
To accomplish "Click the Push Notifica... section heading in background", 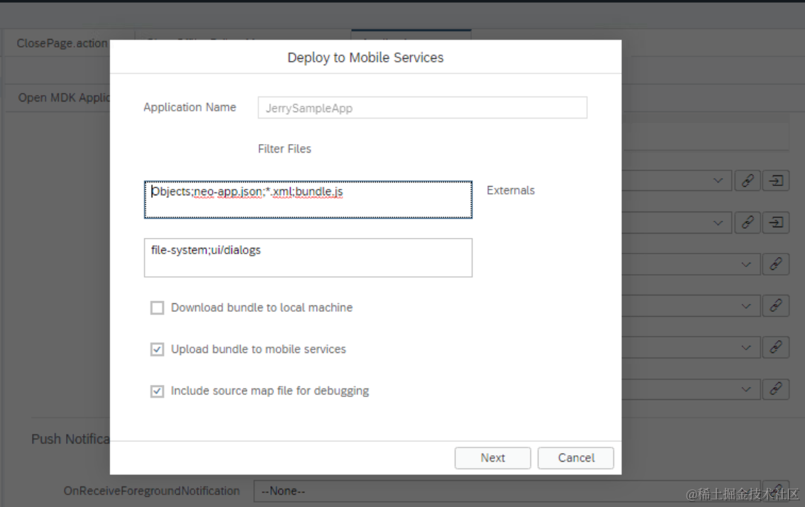I will 70,439.
